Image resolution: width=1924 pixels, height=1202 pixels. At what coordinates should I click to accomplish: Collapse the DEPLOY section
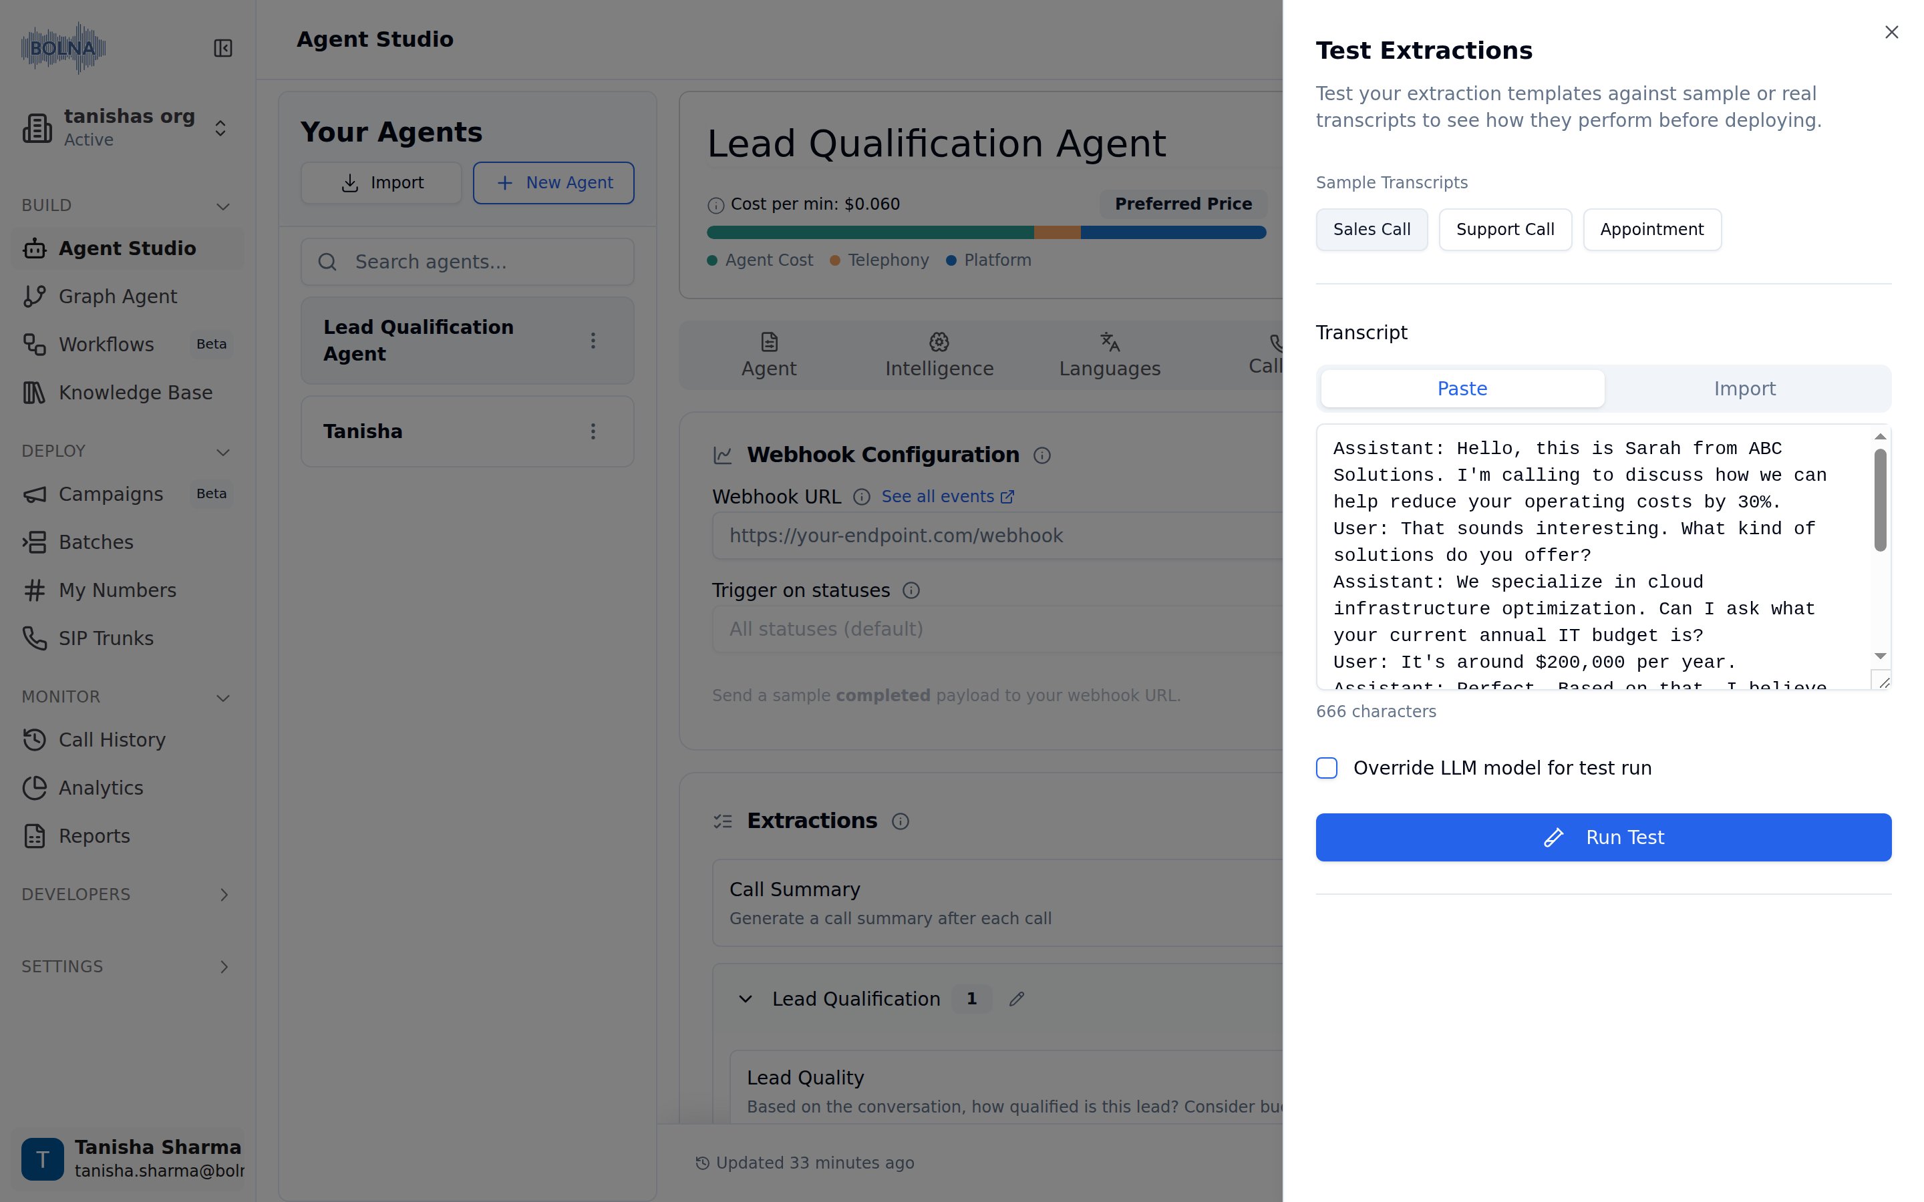[223, 452]
